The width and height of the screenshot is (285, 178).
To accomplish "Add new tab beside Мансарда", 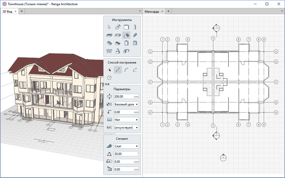I will pyautogui.click(x=168, y=11).
